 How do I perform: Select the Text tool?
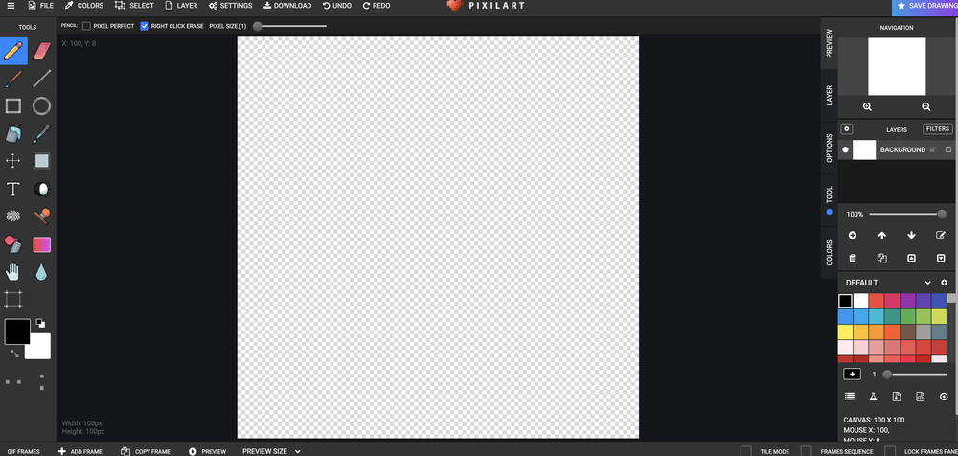(13, 189)
